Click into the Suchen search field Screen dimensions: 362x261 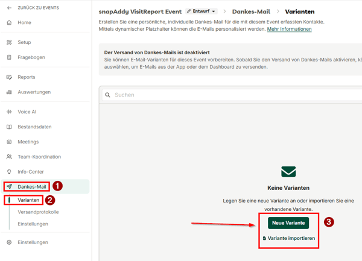tap(235, 95)
